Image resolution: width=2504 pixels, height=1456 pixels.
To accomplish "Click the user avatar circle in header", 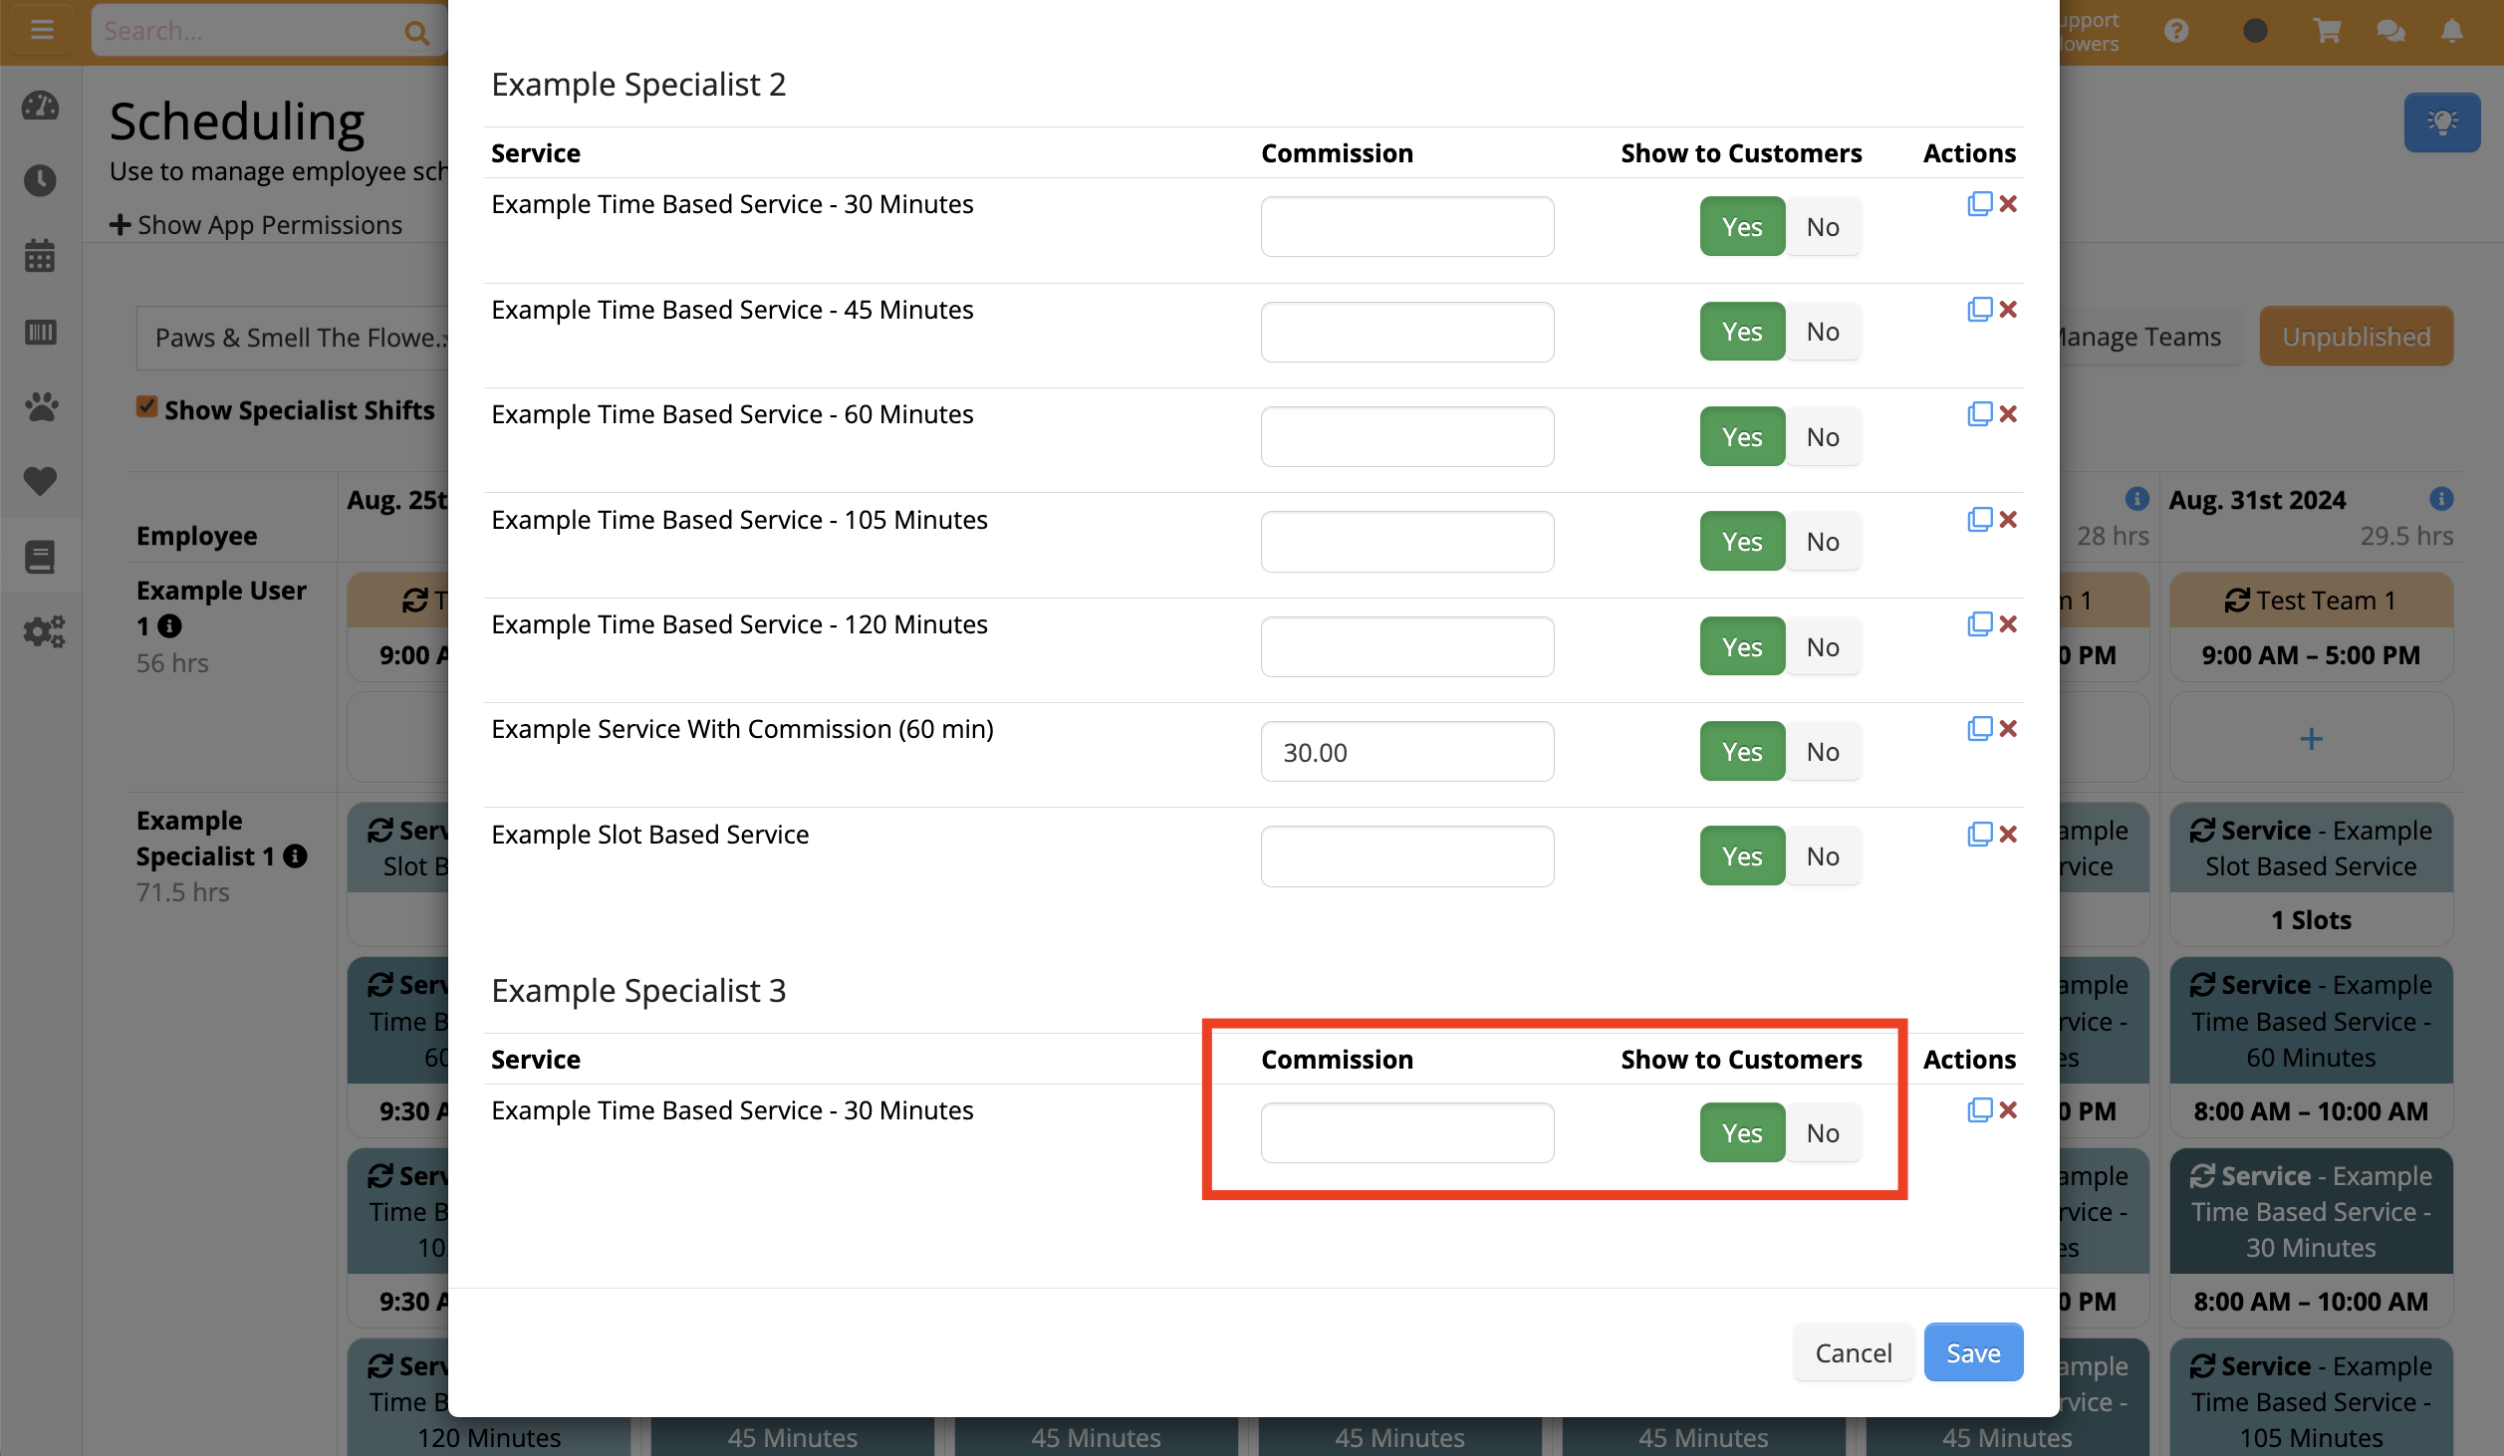I will click(x=2255, y=31).
